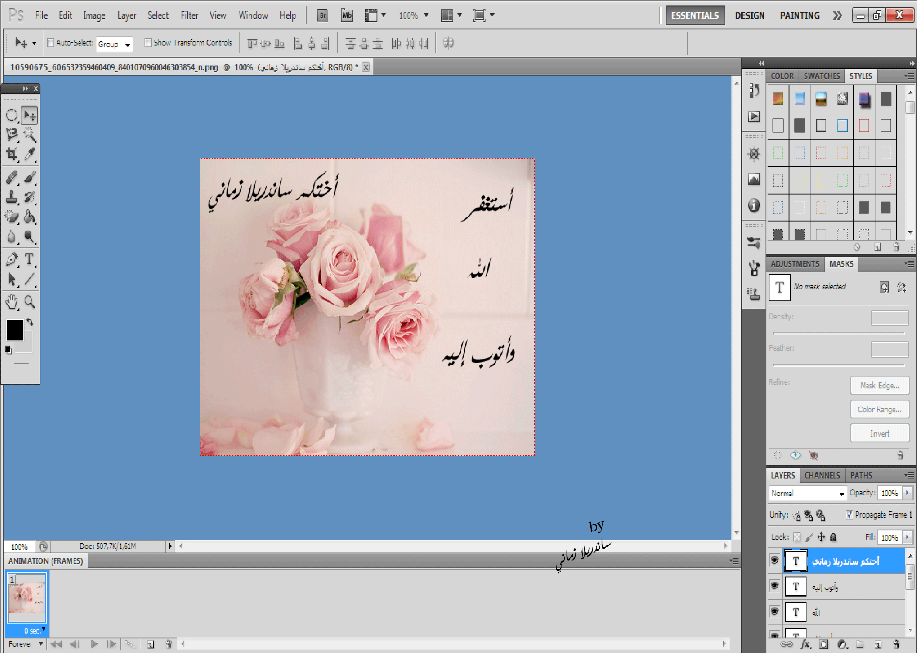Select the ESSENTIALS workspace button
Viewport: 917px width, 653px height.
tap(695, 15)
